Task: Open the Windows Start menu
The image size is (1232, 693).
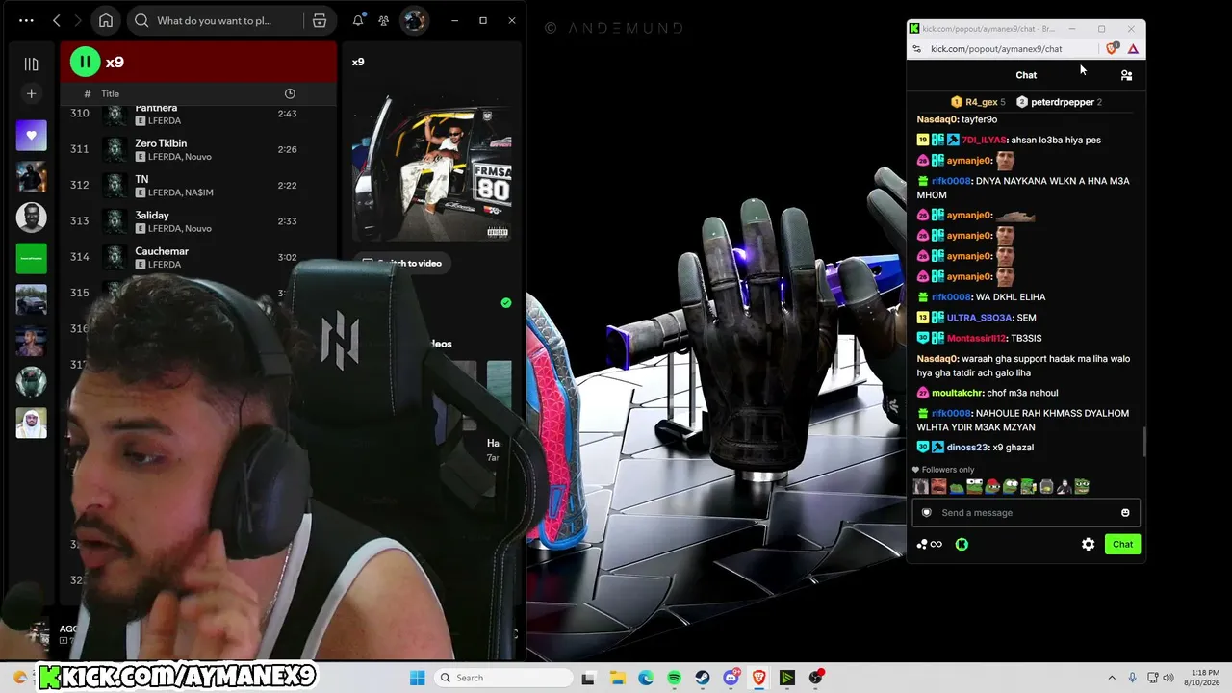Action: (x=417, y=678)
